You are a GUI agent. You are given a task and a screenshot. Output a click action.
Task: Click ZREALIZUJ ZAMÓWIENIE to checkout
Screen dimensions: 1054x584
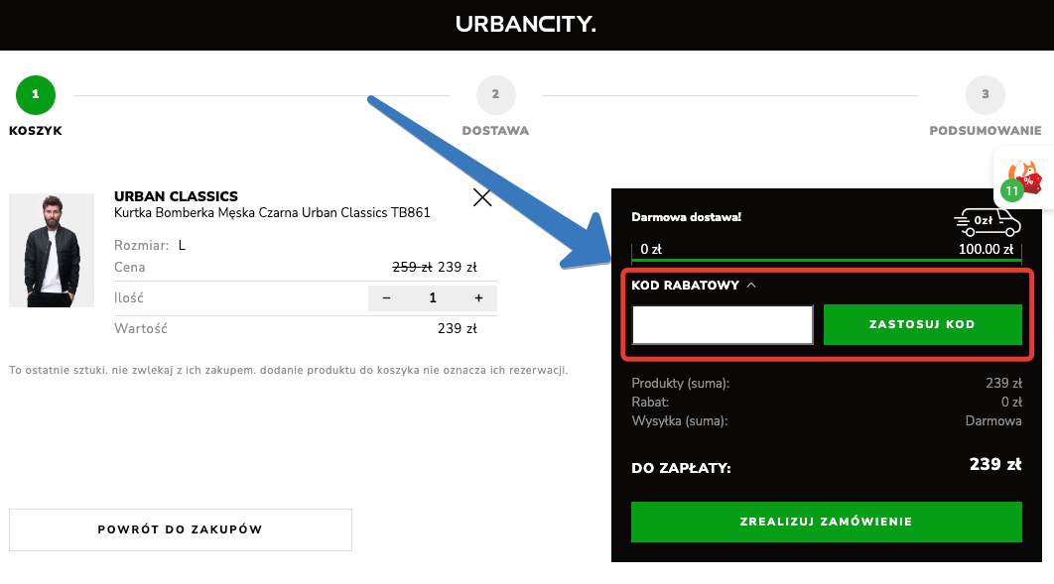click(x=827, y=522)
